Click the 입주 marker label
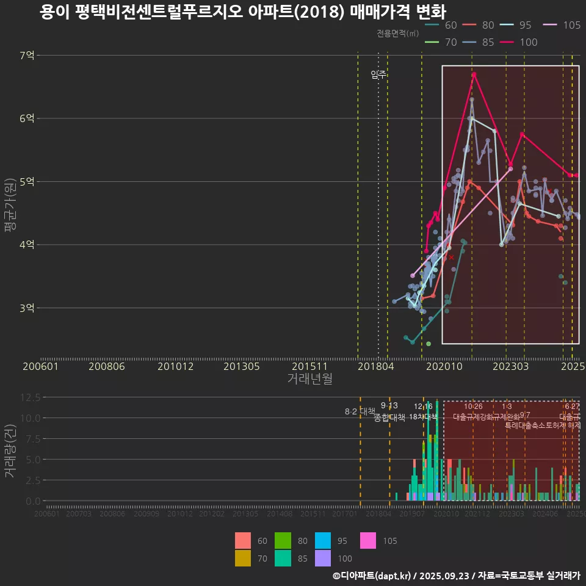The width and height of the screenshot is (586, 586). coord(378,75)
